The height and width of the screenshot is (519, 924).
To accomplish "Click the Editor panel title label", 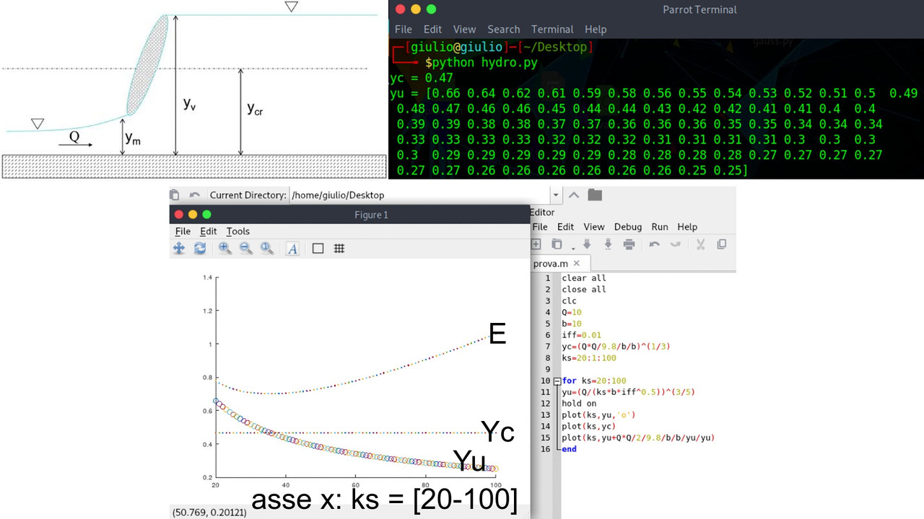I will click(542, 212).
